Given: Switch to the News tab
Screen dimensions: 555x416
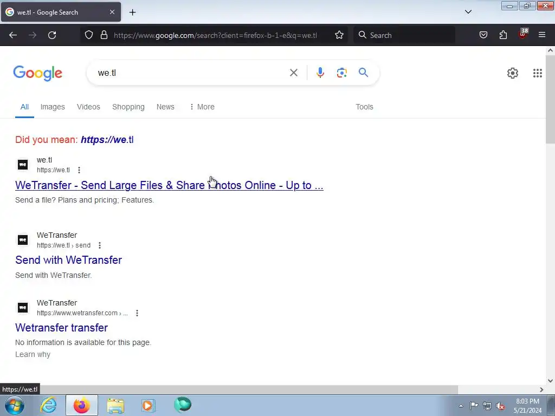Looking at the screenshot, I should coord(165,107).
